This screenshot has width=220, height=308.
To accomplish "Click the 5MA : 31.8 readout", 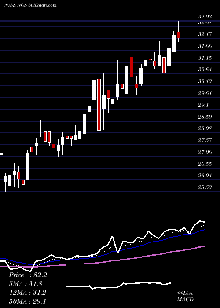I will pos(26,284).
